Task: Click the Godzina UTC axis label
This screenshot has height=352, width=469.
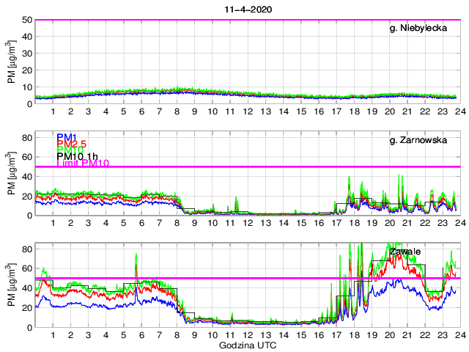Action: [x=247, y=345]
